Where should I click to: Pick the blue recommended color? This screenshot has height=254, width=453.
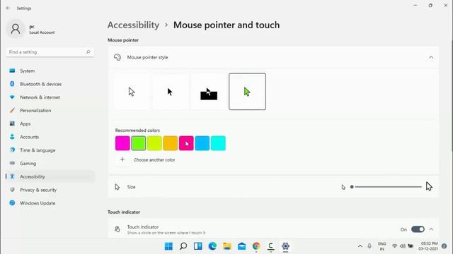coord(202,143)
